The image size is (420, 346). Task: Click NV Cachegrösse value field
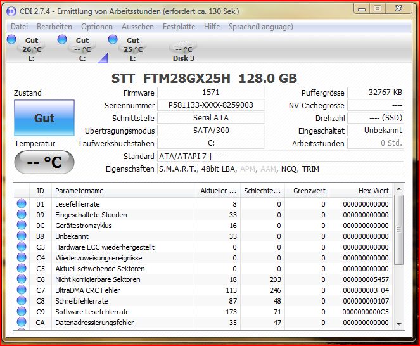click(x=376, y=105)
